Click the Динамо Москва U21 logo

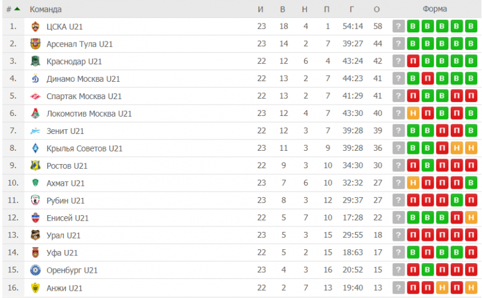(36, 79)
